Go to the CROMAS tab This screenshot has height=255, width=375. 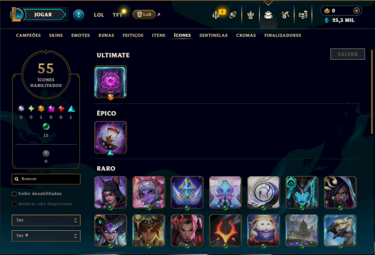coord(246,36)
